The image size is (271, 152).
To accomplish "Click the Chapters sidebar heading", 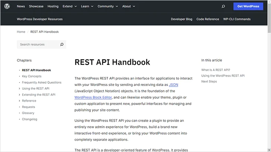I will click(24, 60).
